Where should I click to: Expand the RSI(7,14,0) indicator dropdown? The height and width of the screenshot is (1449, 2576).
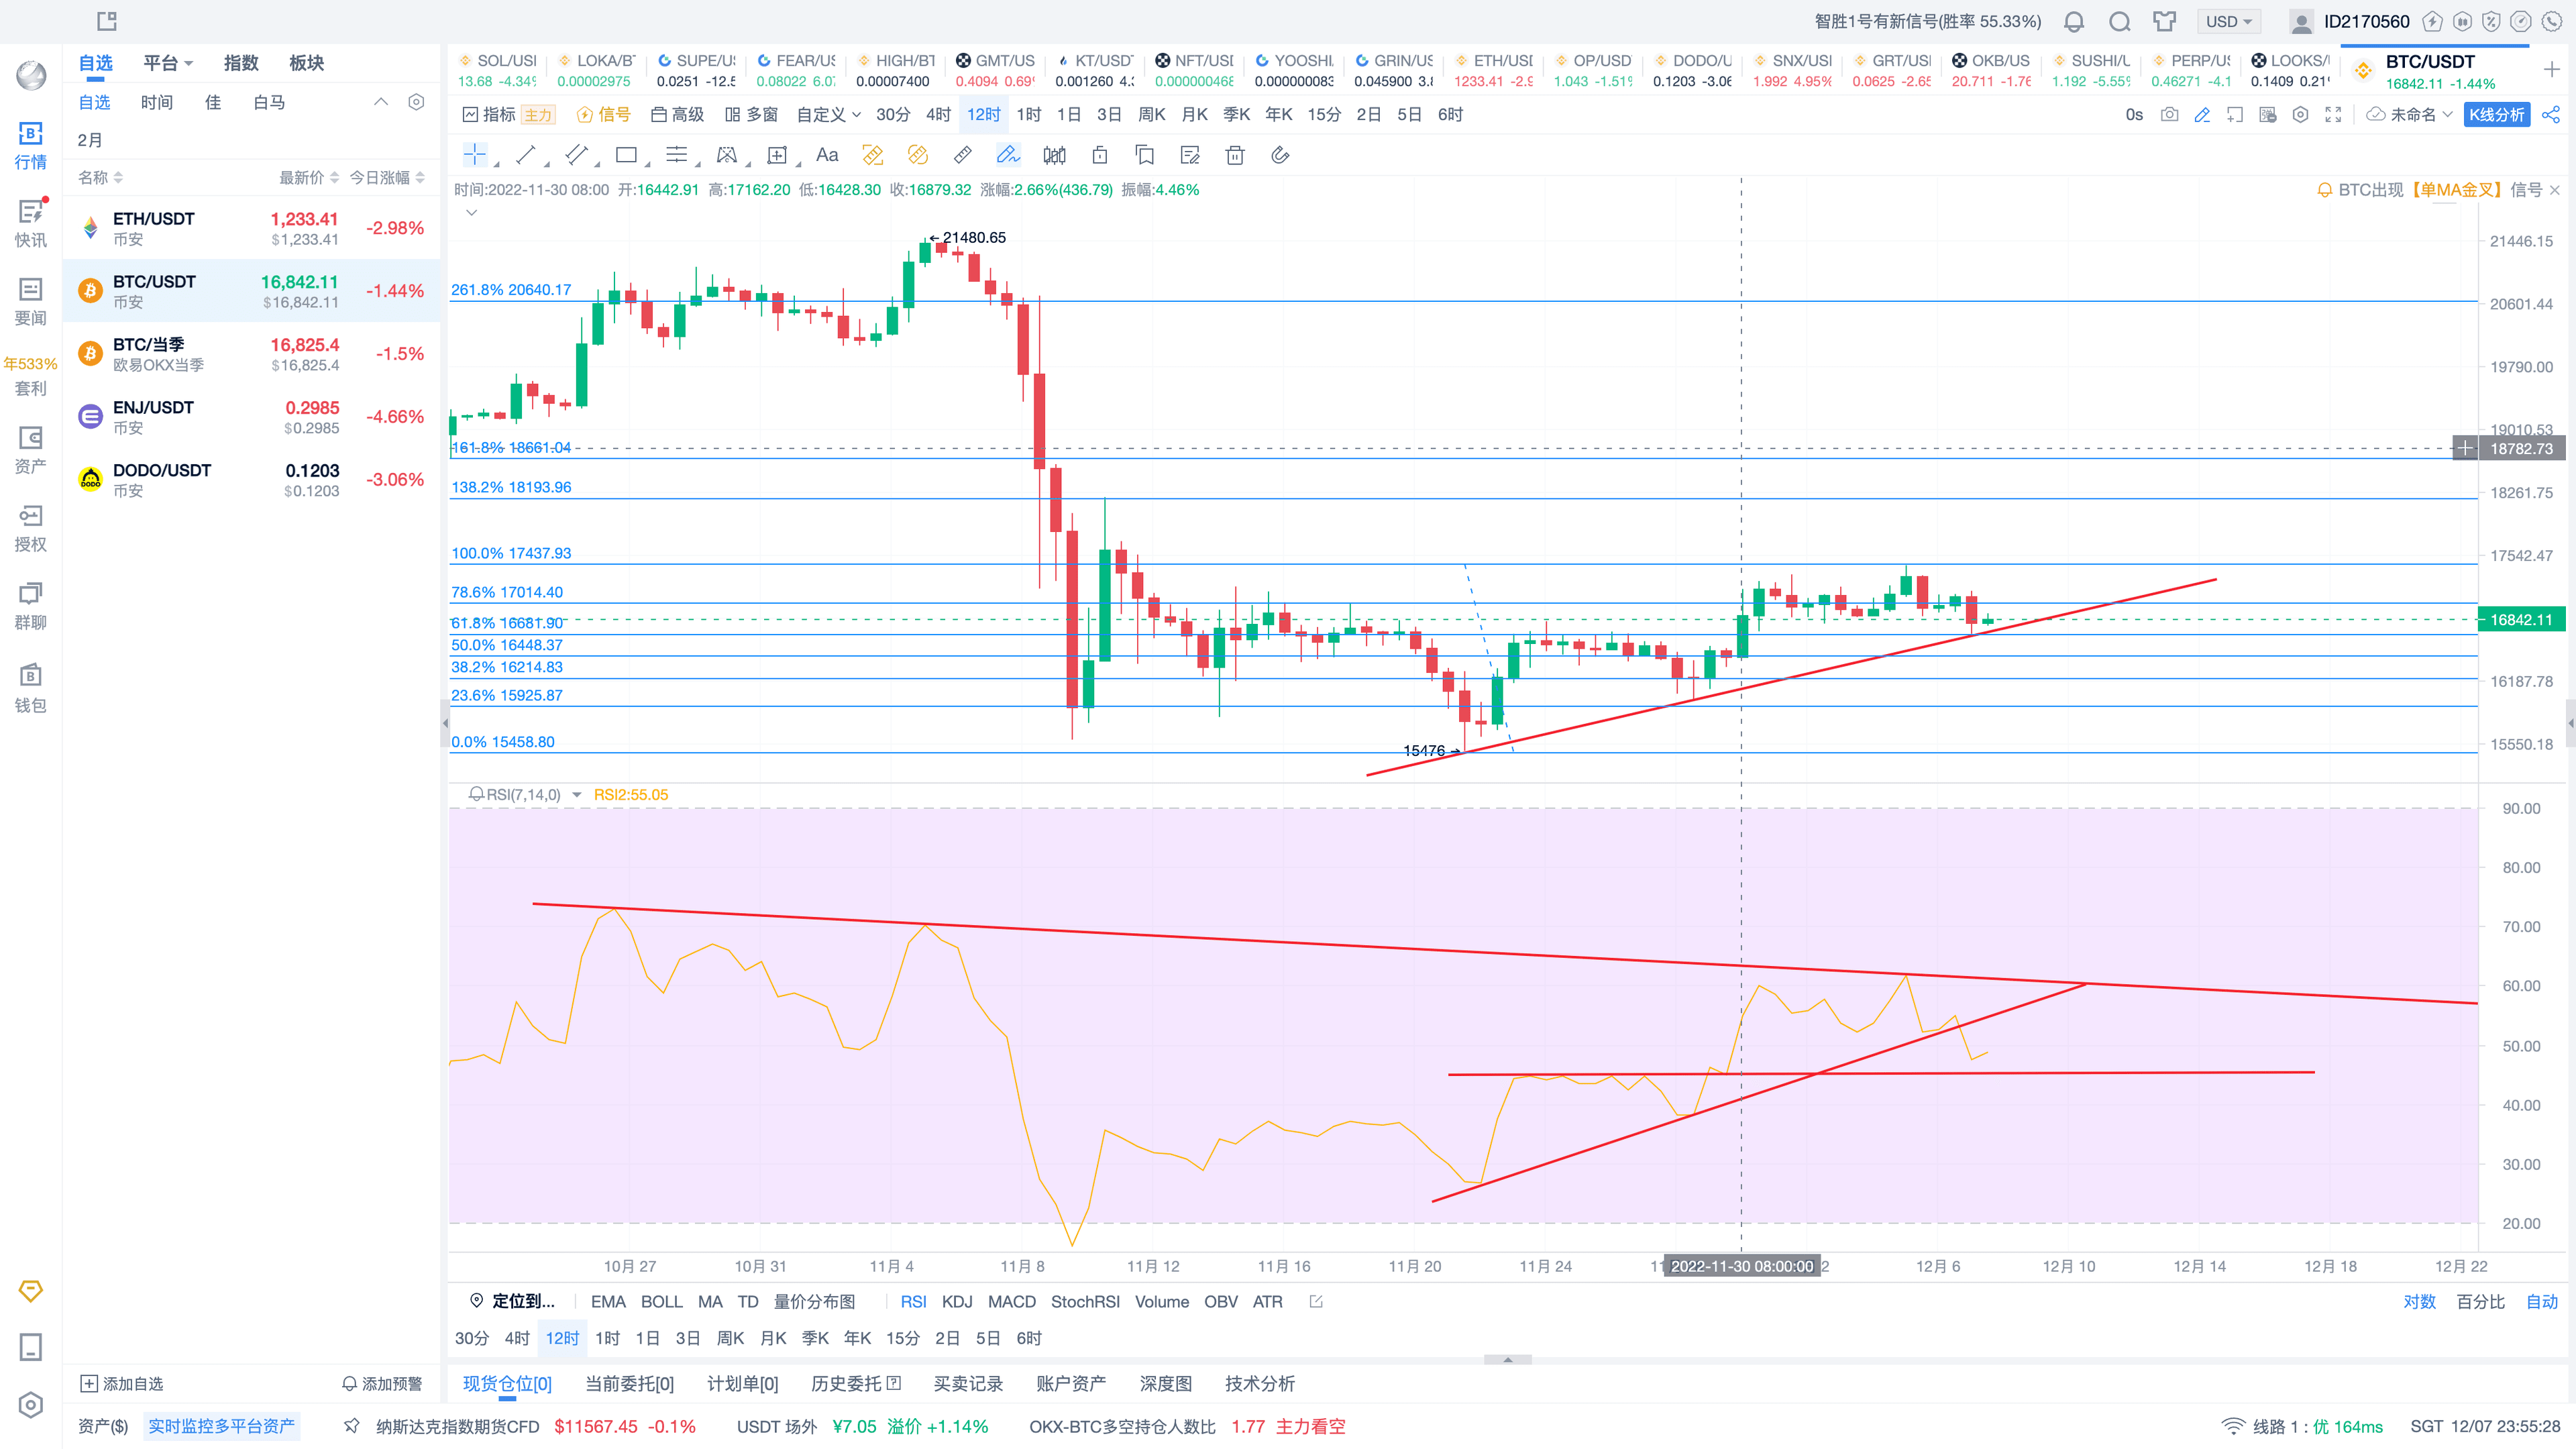point(577,796)
